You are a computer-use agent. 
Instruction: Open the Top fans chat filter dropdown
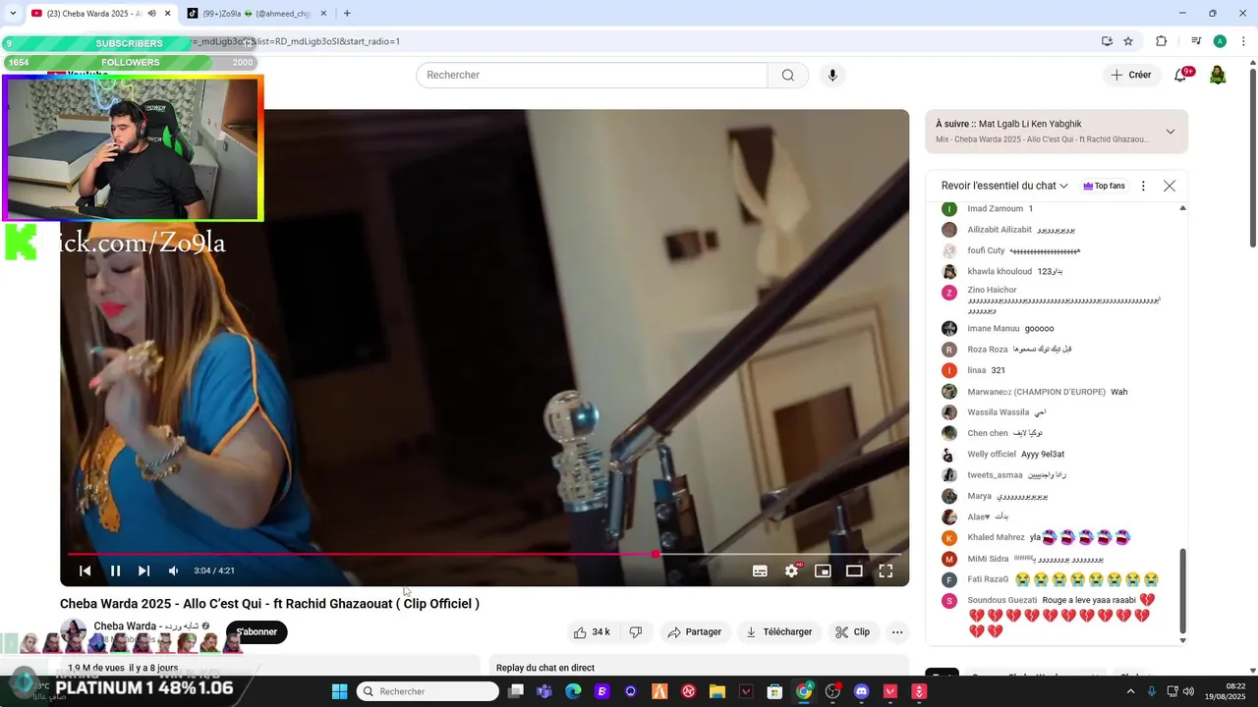click(1104, 186)
